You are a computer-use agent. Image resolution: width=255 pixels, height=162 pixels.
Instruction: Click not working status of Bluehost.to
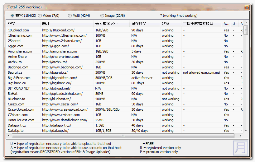[x=171, y=99]
